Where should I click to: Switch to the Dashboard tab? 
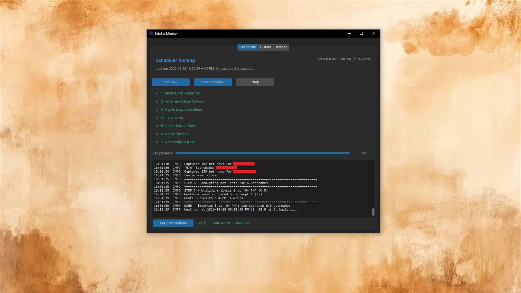(x=247, y=47)
